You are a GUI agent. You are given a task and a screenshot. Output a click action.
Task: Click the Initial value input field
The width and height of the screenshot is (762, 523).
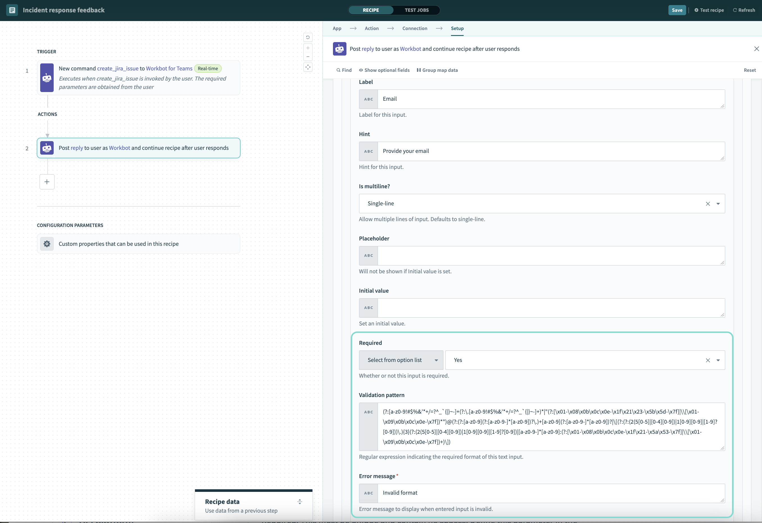[x=541, y=308]
